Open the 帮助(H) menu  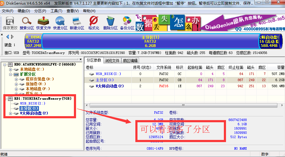[89, 11]
